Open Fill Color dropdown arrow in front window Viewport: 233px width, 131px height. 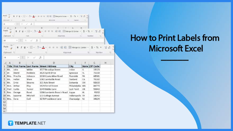click(41, 48)
